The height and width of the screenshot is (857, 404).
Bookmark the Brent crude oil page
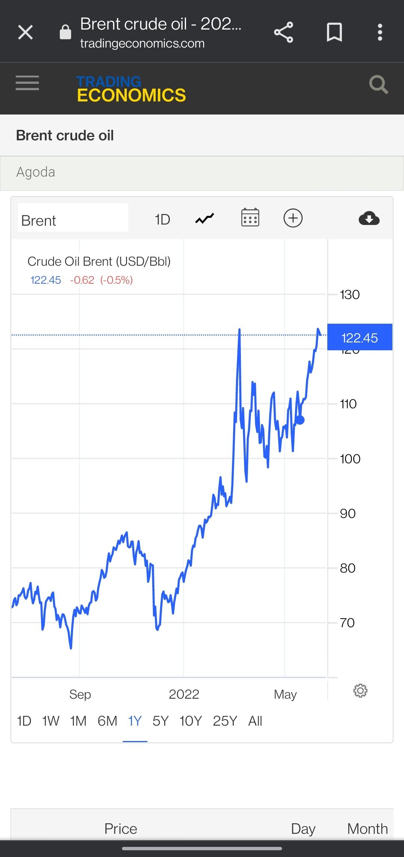334,33
